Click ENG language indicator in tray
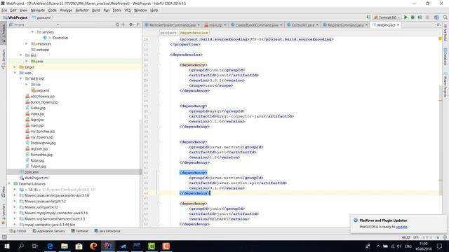The height and width of the screenshot is (252, 449). coord(408,246)
